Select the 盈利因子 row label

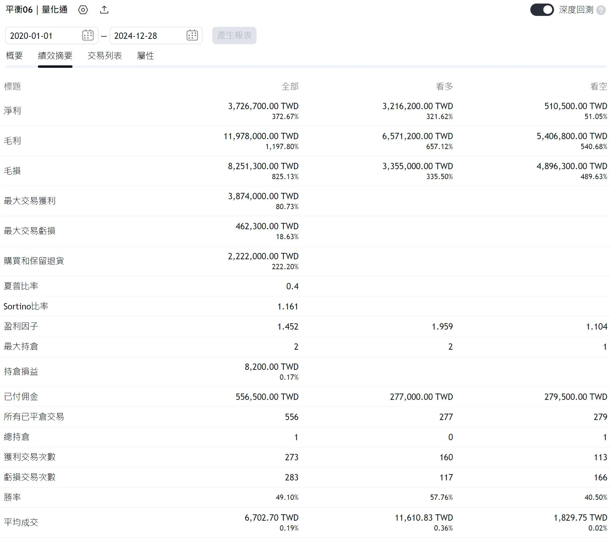click(x=21, y=326)
